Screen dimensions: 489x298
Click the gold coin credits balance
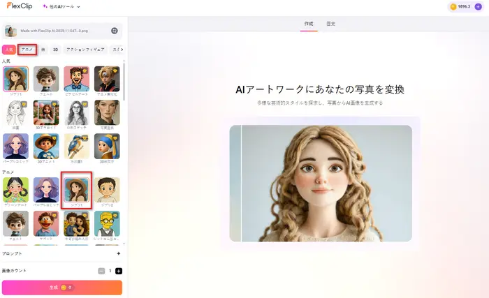click(460, 6)
